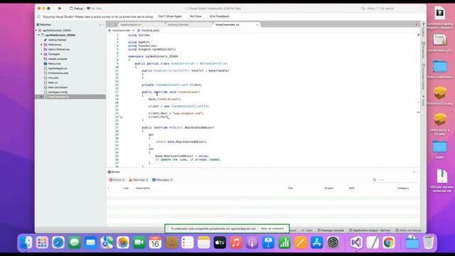Sort errors by the File column
The width and height of the screenshot is (455, 256).
click(x=290, y=188)
